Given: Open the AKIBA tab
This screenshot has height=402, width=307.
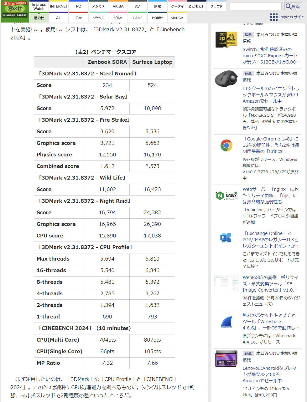Looking at the screenshot, I should click(x=118, y=6).
